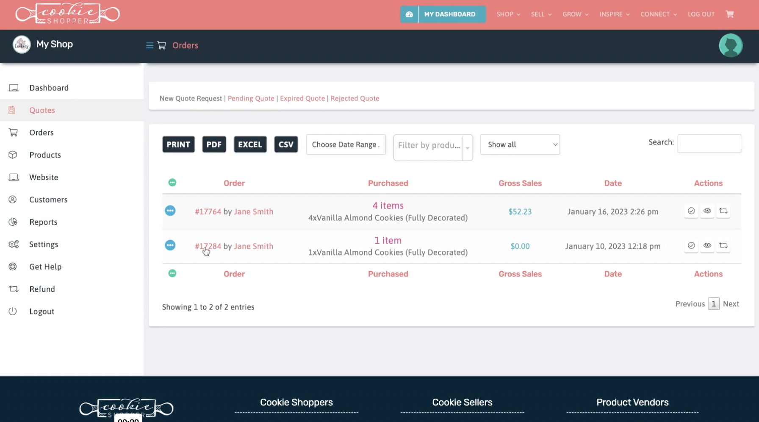
Task: Expand the INSPIRE menu
Action: pyautogui.click(x=615, y=14)
